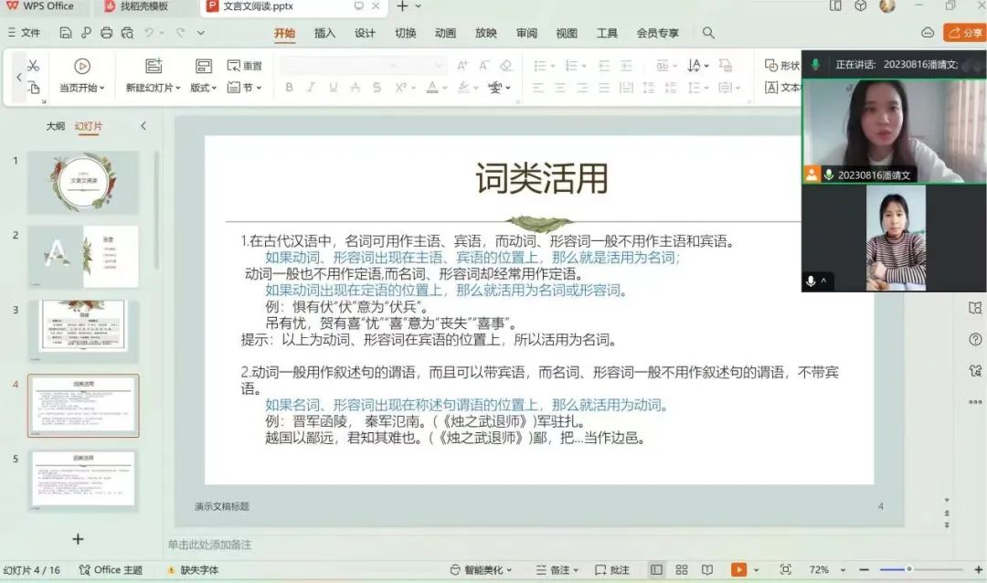Toggle microphone mute in the video call panel
Screen dimensions: 987x583
[811, 281]
